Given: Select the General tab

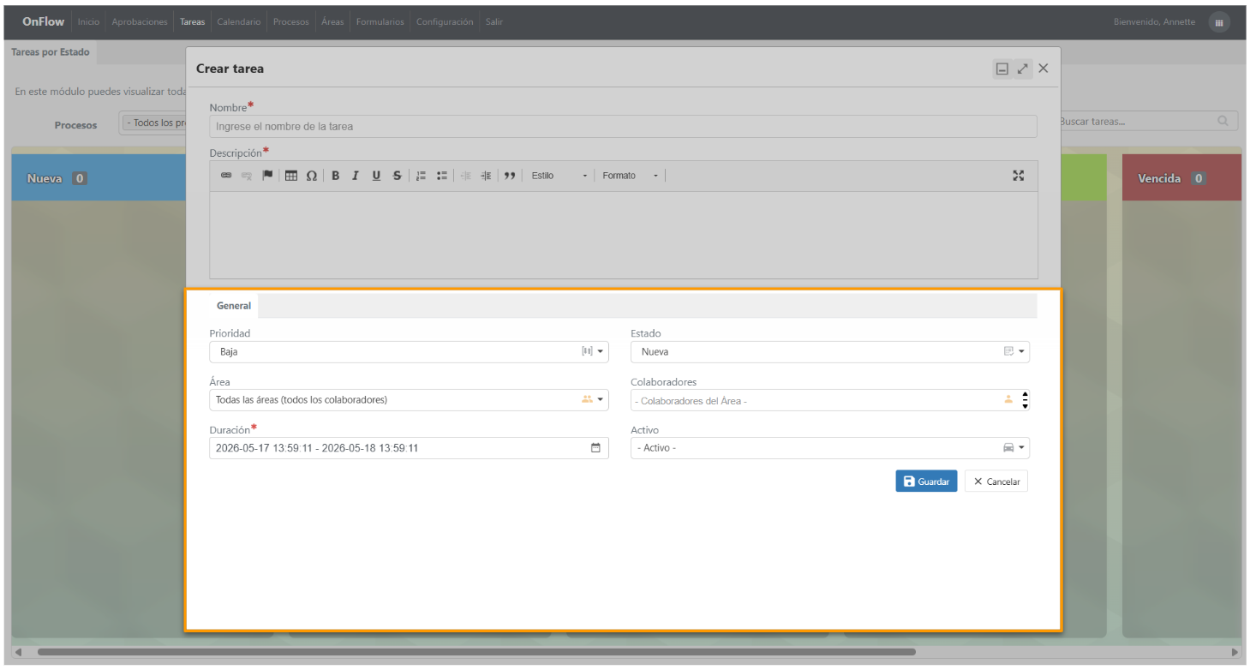Looking at the screenshot, I should [234, 306].
